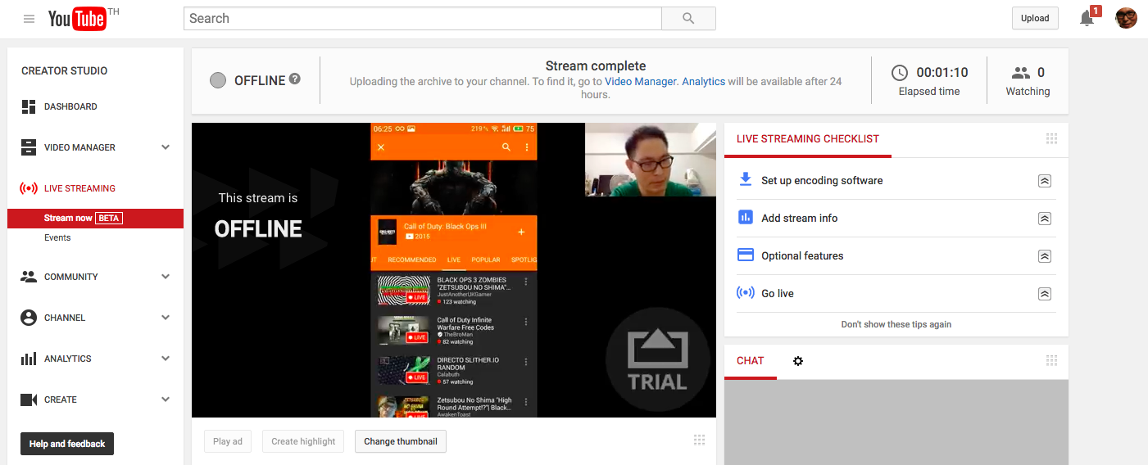Click the Upload button
This screenshot has width=1148, height=465.
point(1035,18)
